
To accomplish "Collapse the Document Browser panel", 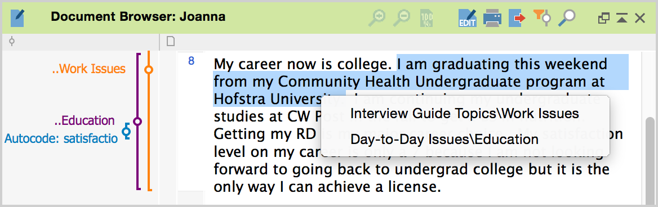I will pyautogui.click(x=622, y=17).
